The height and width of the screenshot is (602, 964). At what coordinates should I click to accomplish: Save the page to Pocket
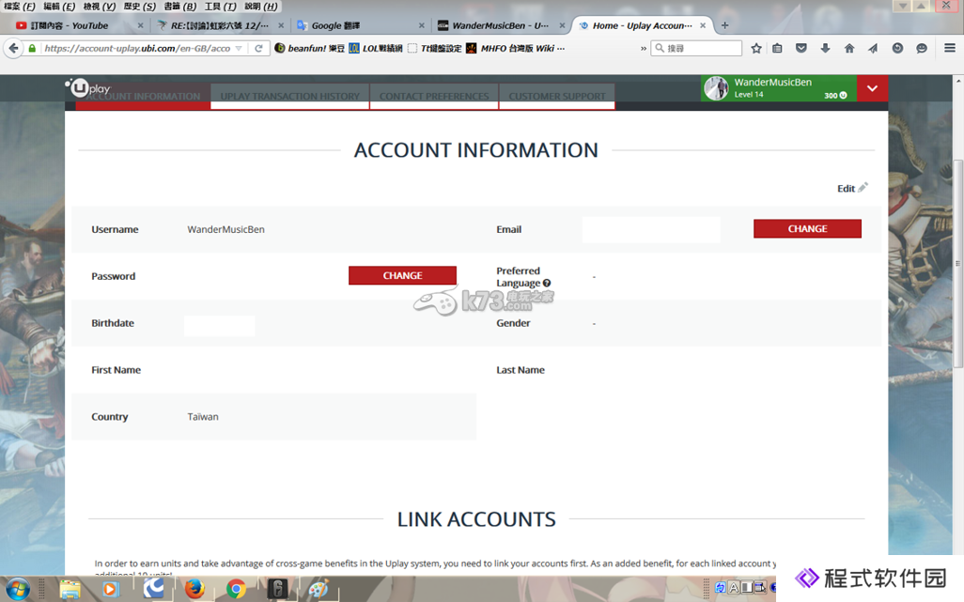pos(801,48)
